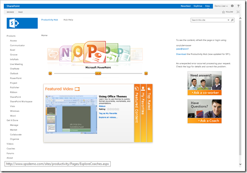
Task: Click Tag as My Favorite link
Action: click(108, 113)
